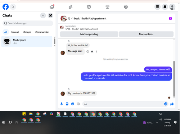
Task: Select the All chats filter
Action: 6,32
